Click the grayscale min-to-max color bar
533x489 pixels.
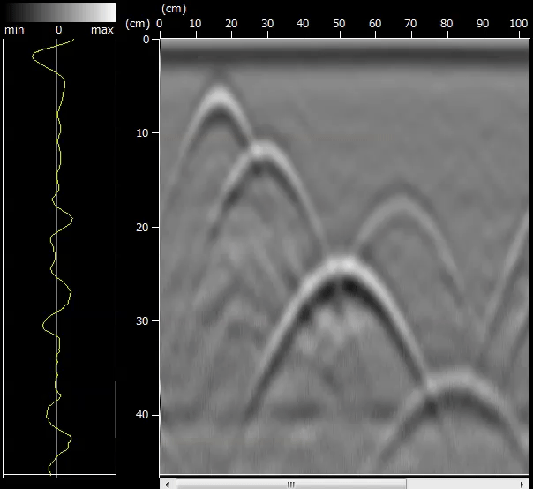point(61,12)
